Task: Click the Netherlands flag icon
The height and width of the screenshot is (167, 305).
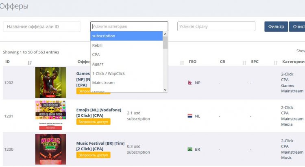Action: pos(190,116)
